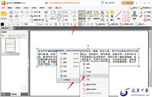Open the View (视图) menu

click(18, 8)
